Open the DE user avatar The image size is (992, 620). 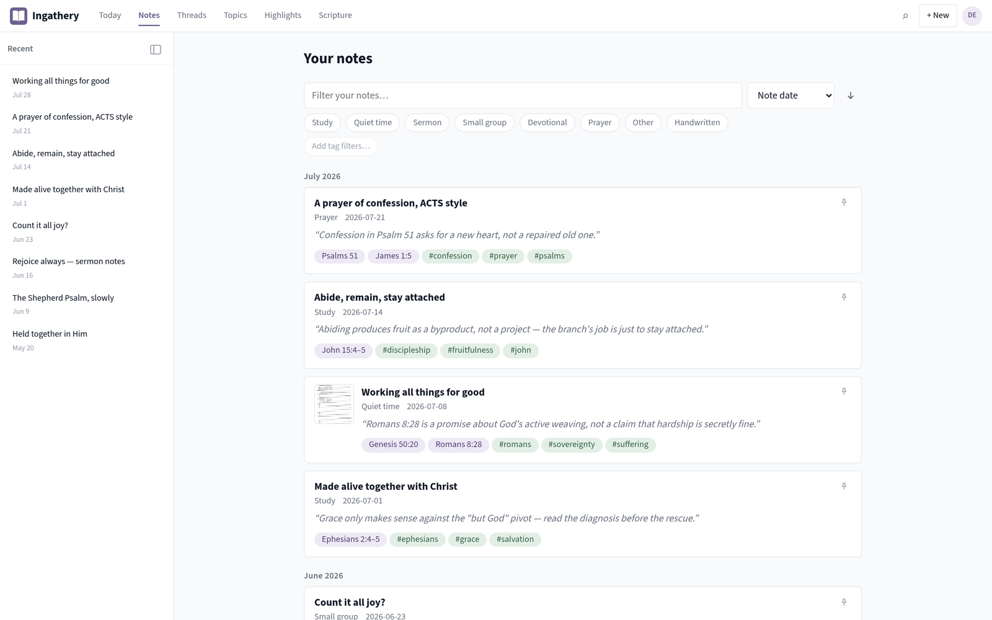click(x=972, y=15)
